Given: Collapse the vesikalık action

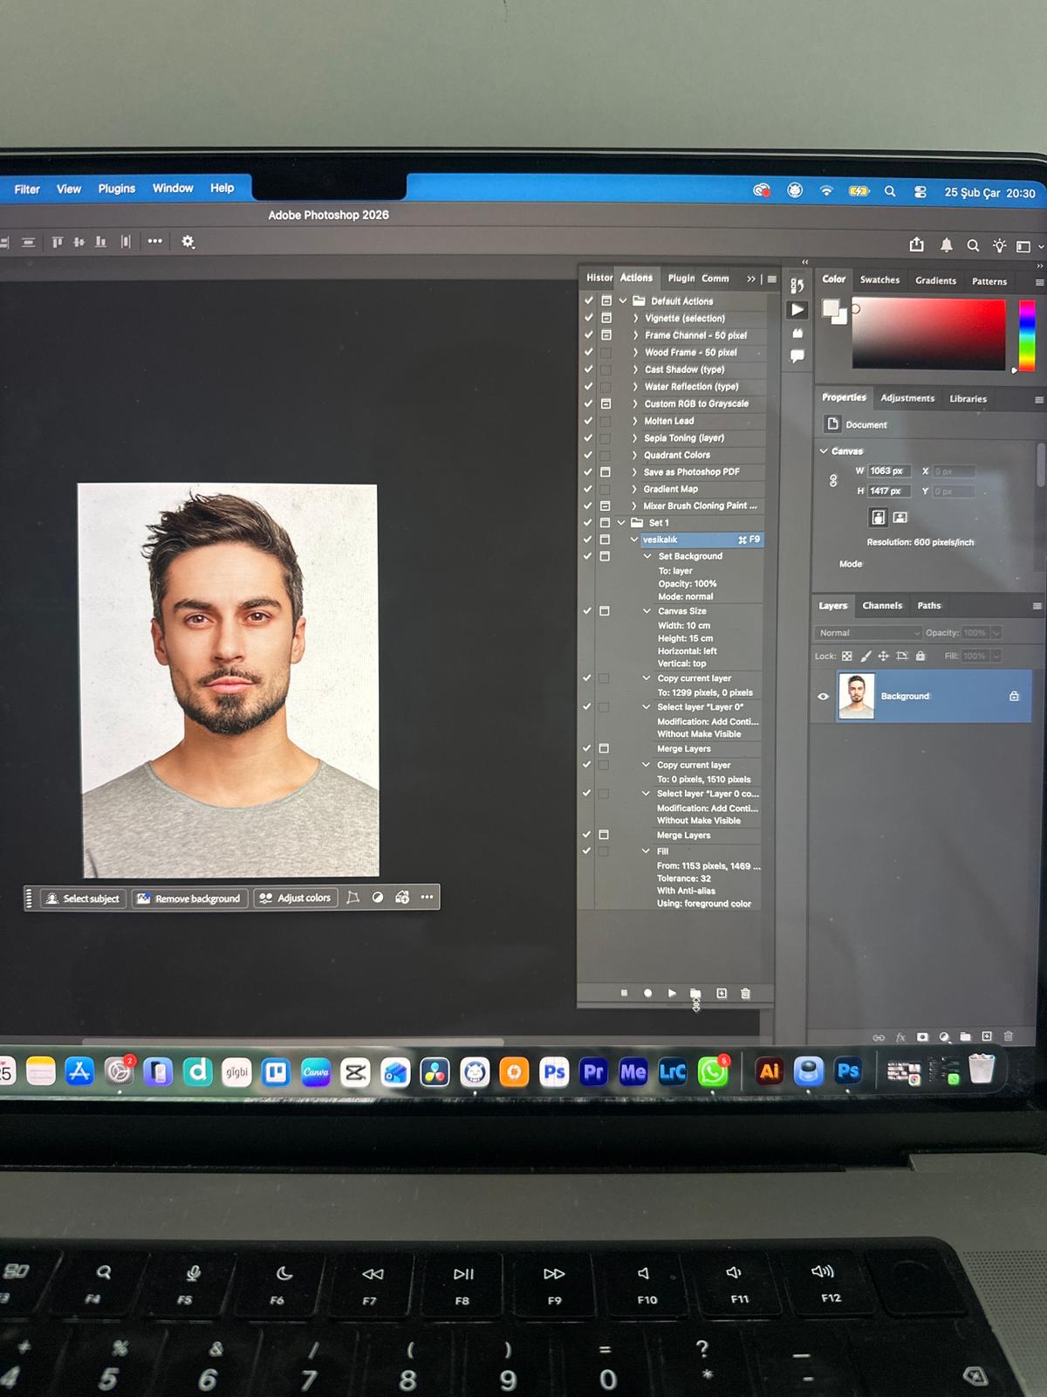Looking at the screenshot, I should [634, 540].
